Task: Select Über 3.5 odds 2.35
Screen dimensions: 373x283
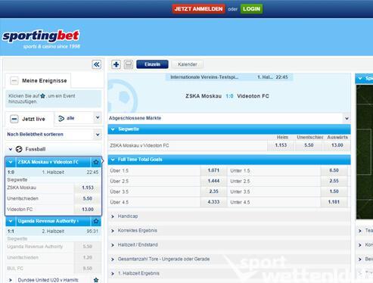Action: click(x=213, y=191)
